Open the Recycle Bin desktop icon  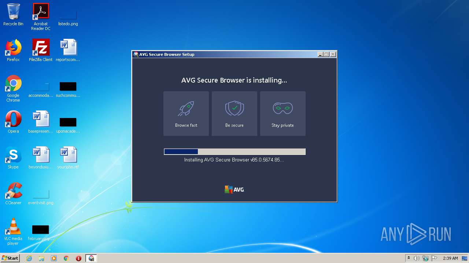pos(13,15)
